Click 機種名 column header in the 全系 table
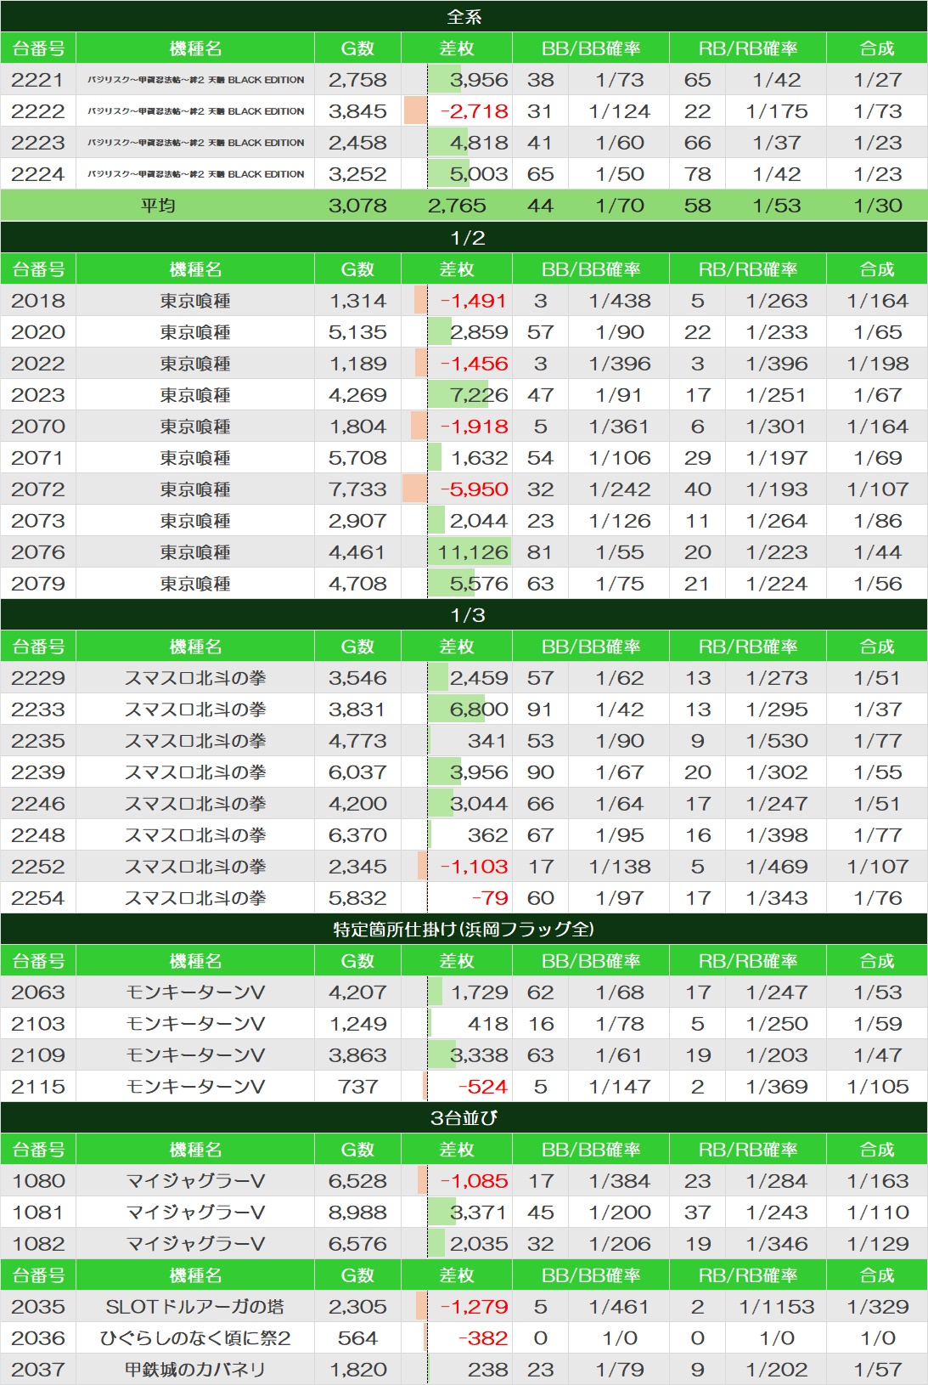The height and width of the screenshot is (1385, 928). click(x=195, y=48)
